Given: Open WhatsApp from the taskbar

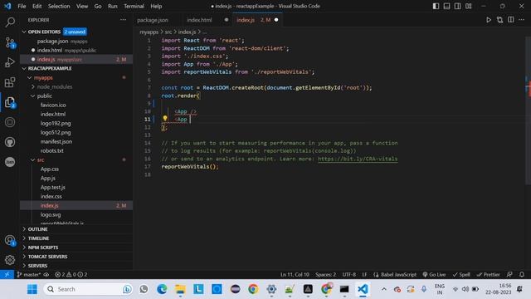Looking at the screenshot, I should 144,289.
